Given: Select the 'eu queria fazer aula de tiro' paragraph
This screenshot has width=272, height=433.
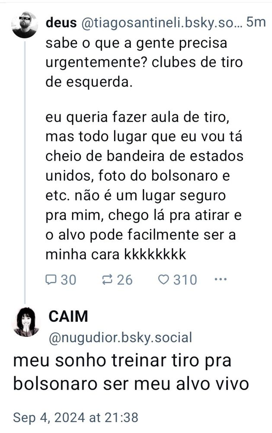Looking at the screenshot, I should (x=144, y=186).
